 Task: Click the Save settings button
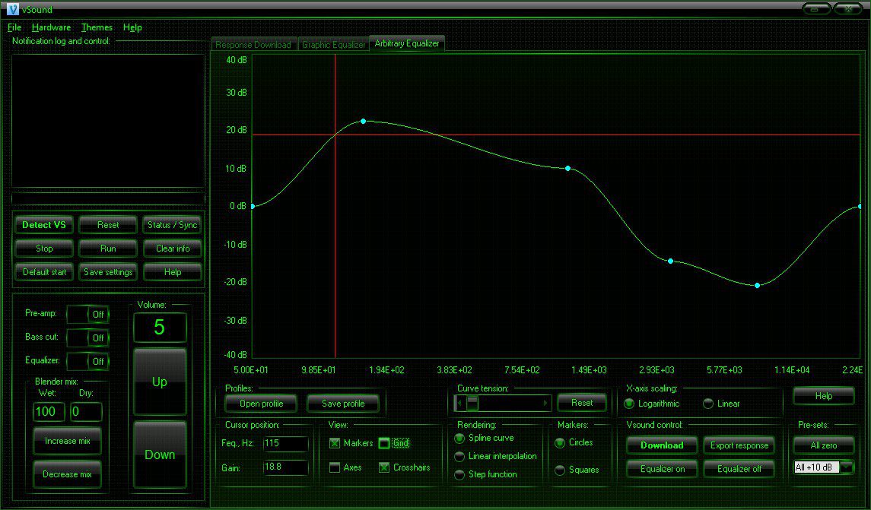click(x=108, y=272)
